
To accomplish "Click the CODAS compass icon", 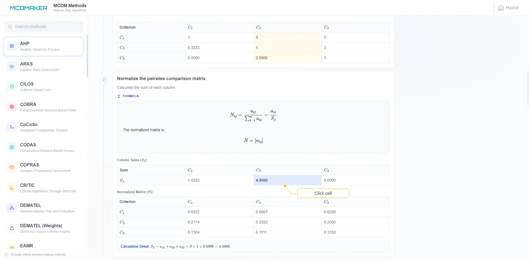I will (12, 147).
